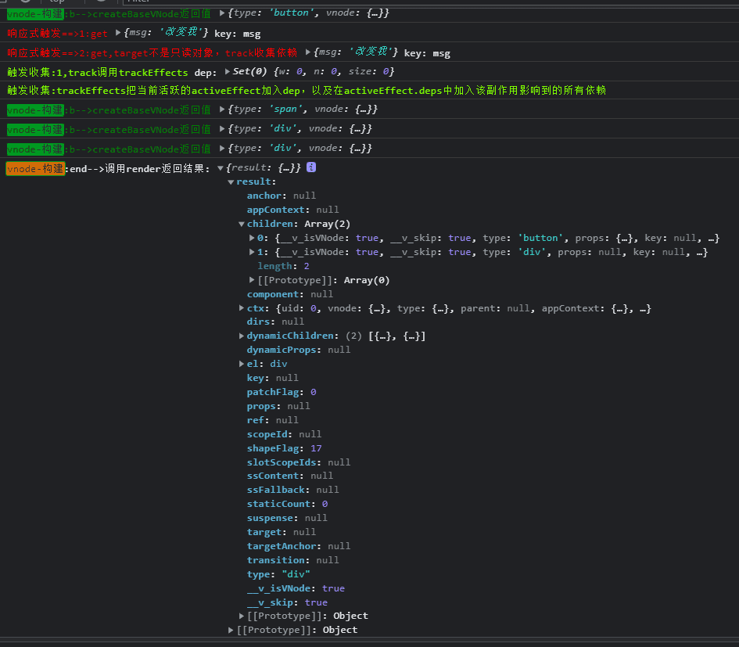Collapse the {result: {…}} logged object
This screenshot has width=739, height=647.
pos(221,168)
